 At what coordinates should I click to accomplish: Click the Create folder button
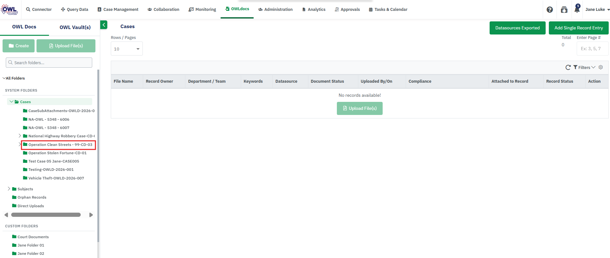[19, 46]
